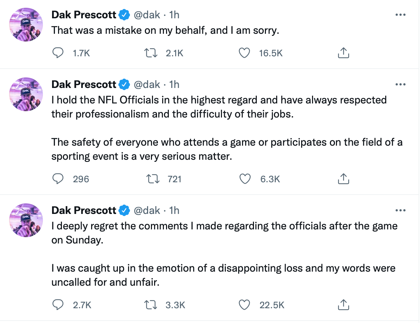
Task: Open Dak Prescott profile from first tweet's name
Action: pos(84,15)
